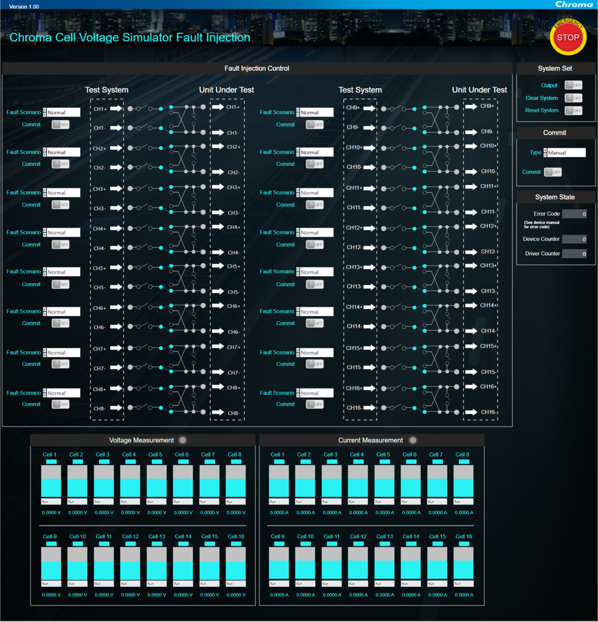Viewport: 598px width, 622px height.
Task: Click the CH6- Test System input arrow
Action: [116, 327]
